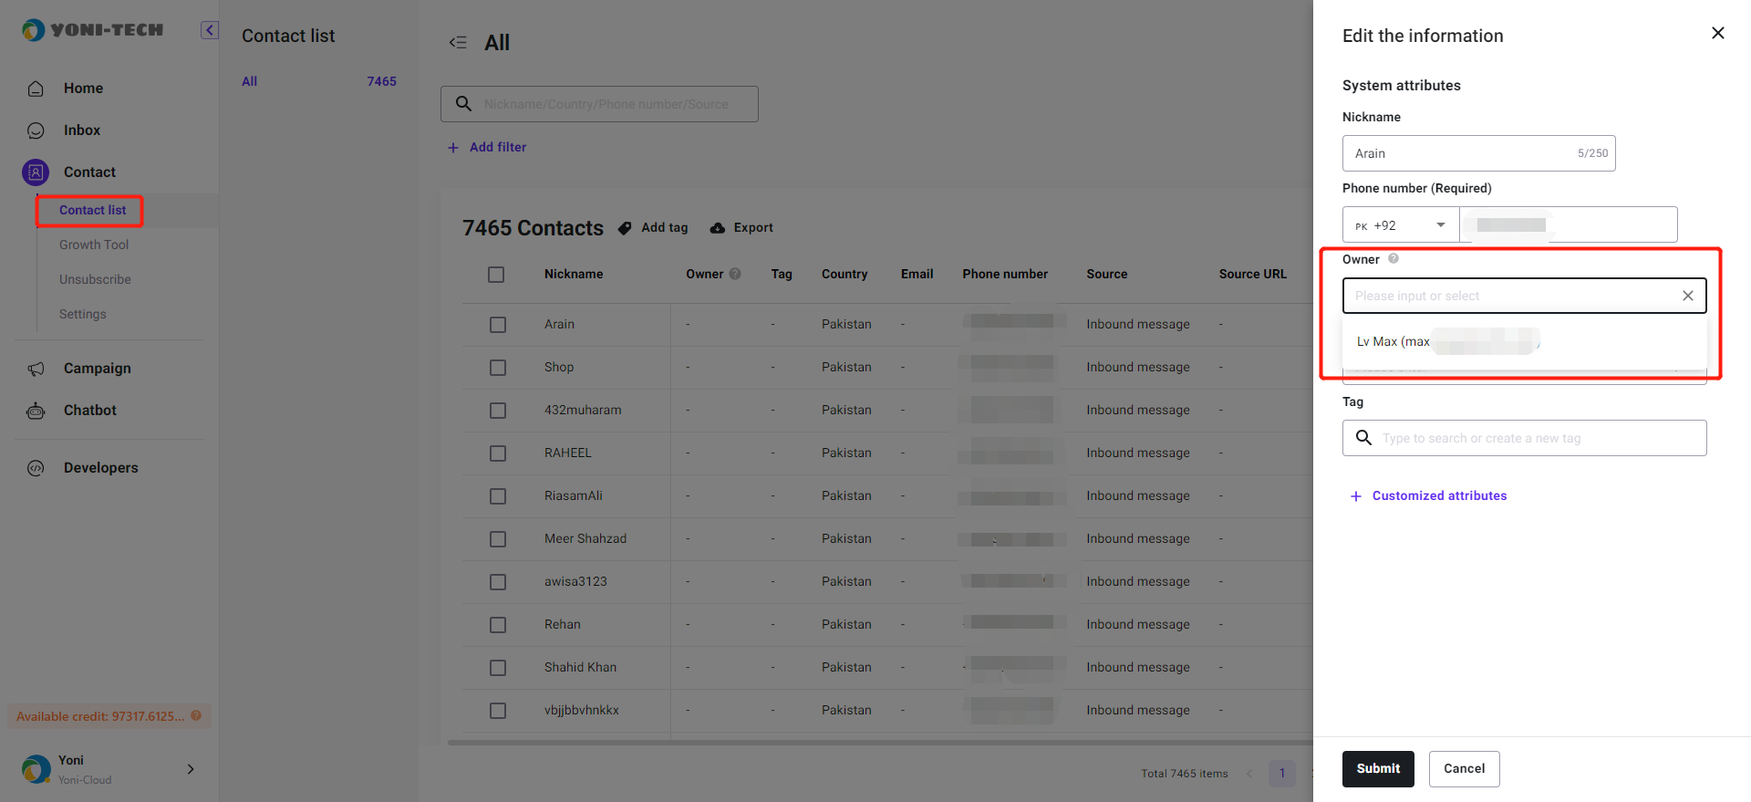Check the box for 432muharam

point(498,411)
